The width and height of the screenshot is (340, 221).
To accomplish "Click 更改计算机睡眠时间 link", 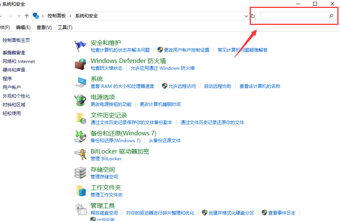I will (160, 104).
